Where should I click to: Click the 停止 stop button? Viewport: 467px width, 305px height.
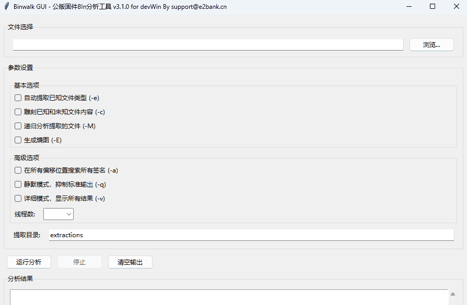[x=79, y=262]
